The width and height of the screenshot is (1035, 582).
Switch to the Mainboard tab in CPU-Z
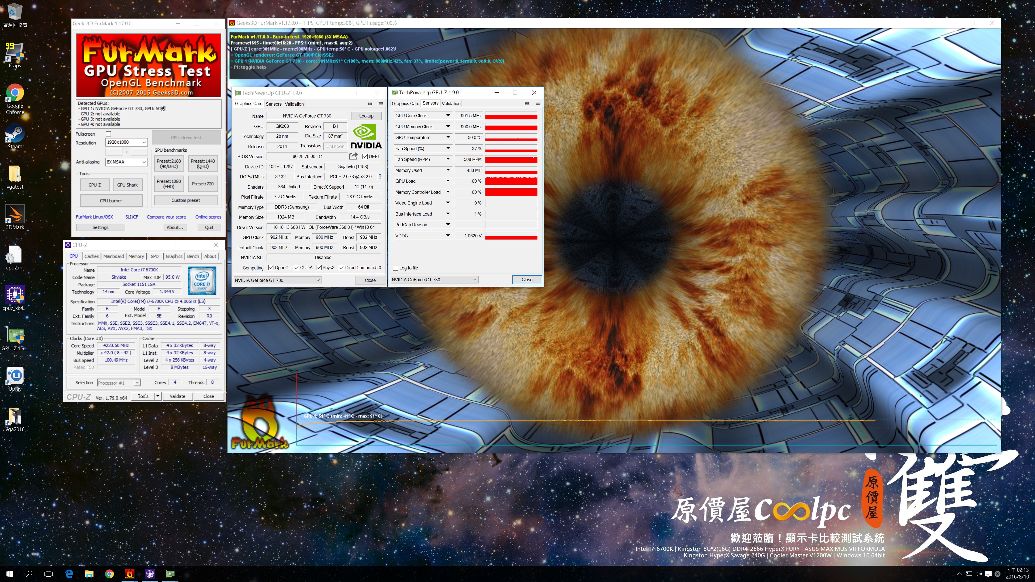(113, 256)
